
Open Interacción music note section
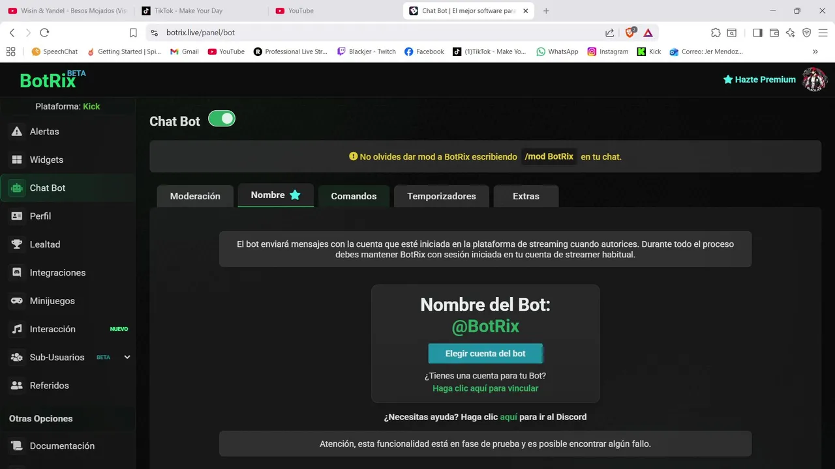[52, 329]
